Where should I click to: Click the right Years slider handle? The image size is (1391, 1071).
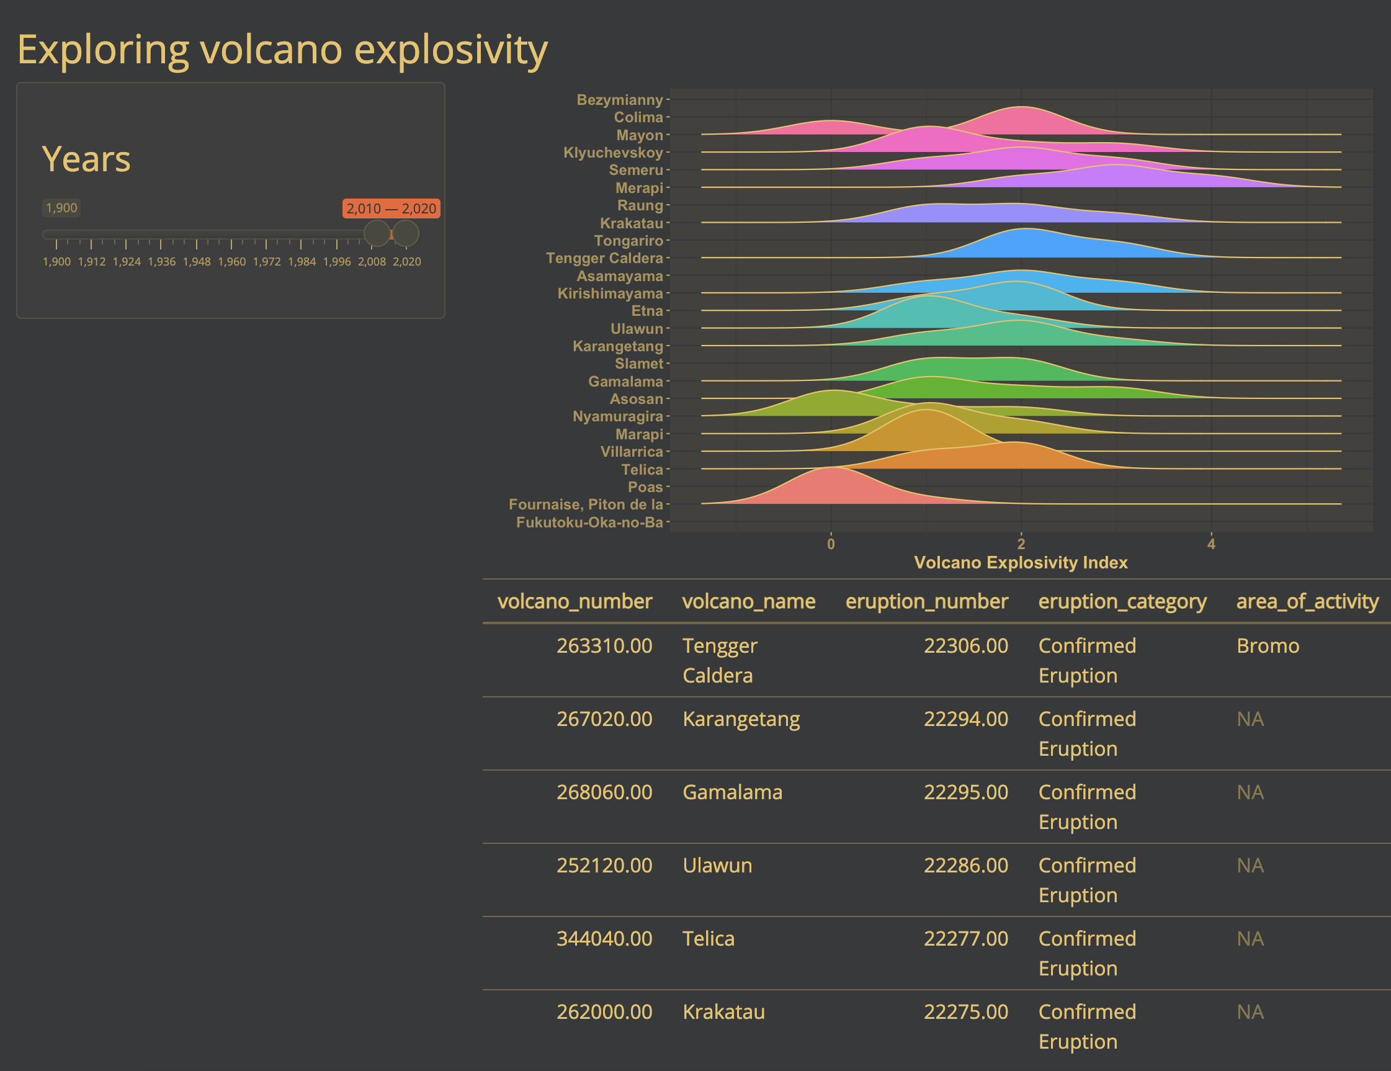coord(406,234)
